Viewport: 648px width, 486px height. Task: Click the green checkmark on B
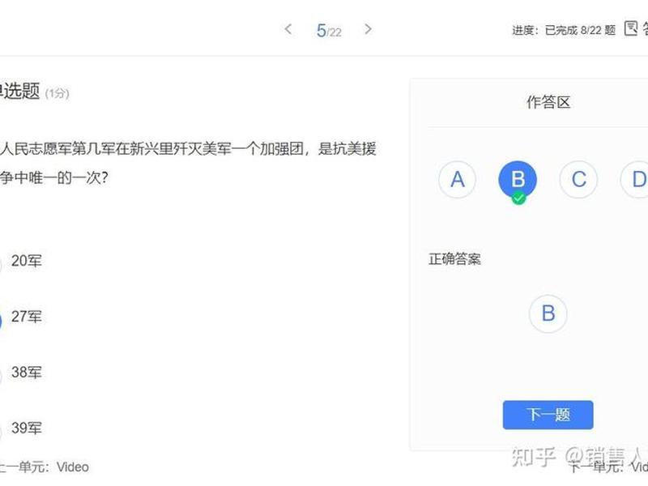pos(518,198)
